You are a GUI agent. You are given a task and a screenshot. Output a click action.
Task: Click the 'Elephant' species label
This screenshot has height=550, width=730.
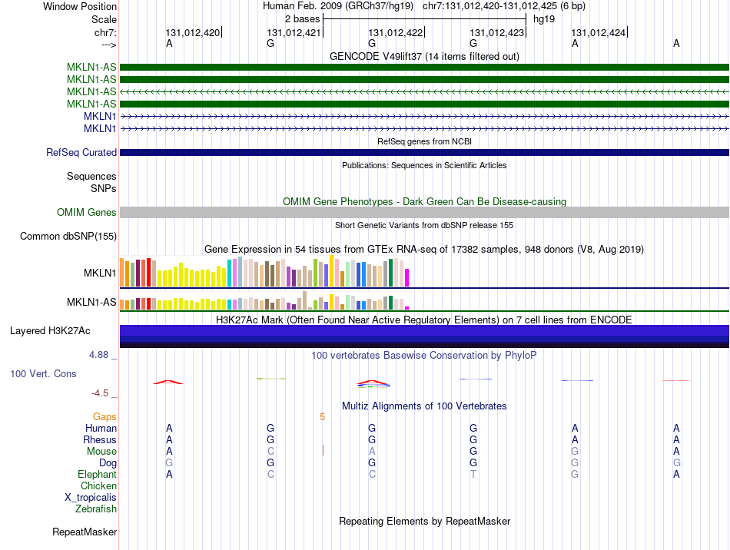(97, 475)
